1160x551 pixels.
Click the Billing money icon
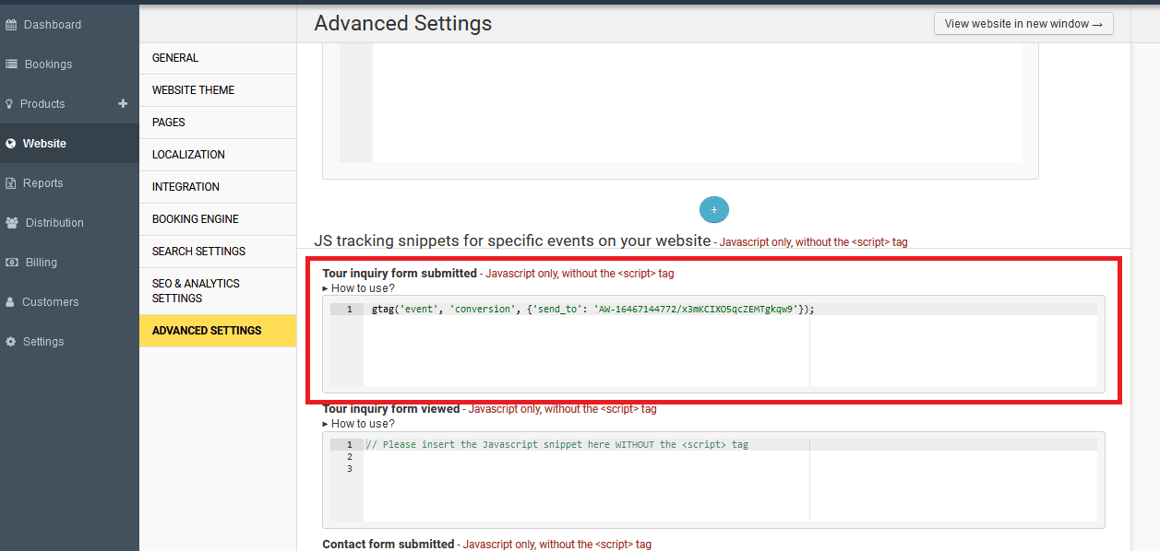12,263
